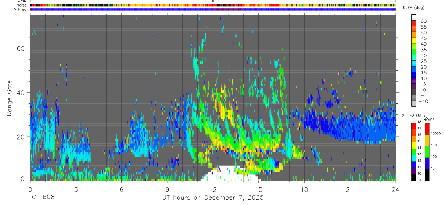Image resolution: width=445 pixels, height=205 pixels.
Task: Pick the yellow segment of the ELEV colorbar
Action: 414,40
